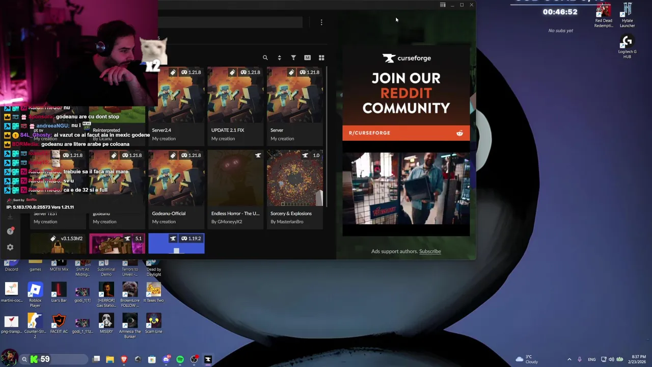
Task: Open Logitech G HUB desktop shortcut
Action: [627, 47]
